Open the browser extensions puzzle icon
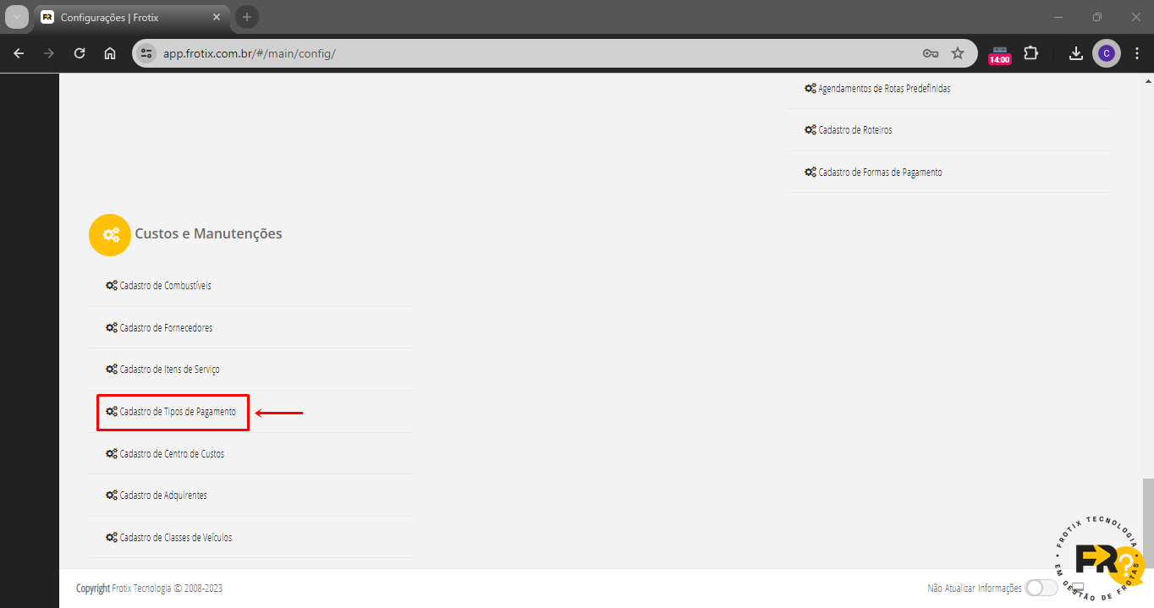The image size is (1154, 608). (x=1030, y=53)
